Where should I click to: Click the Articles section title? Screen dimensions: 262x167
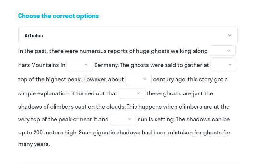pyautogui.click(x=34, y=36)
